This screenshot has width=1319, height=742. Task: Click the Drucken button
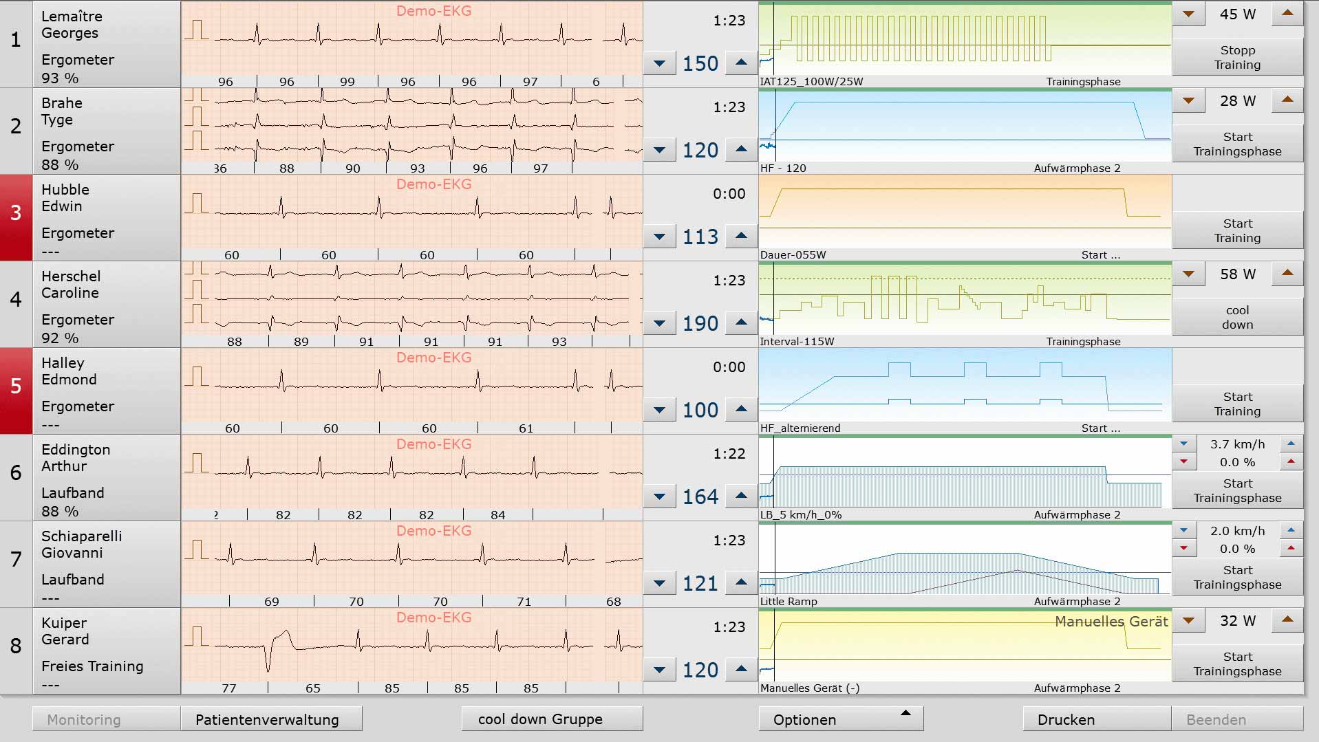[1097, 719]
